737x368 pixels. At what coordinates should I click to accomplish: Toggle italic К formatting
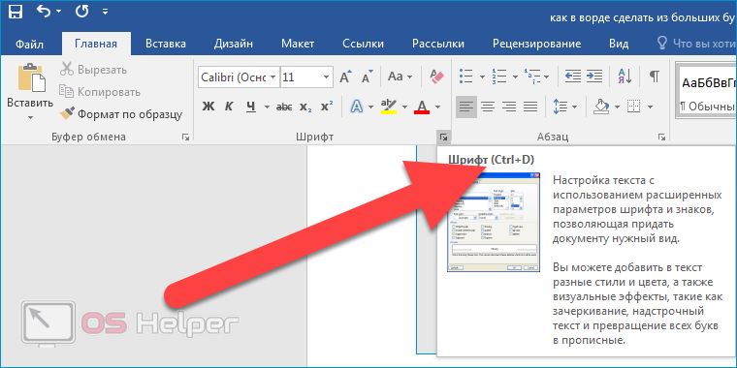pos(229,107)
